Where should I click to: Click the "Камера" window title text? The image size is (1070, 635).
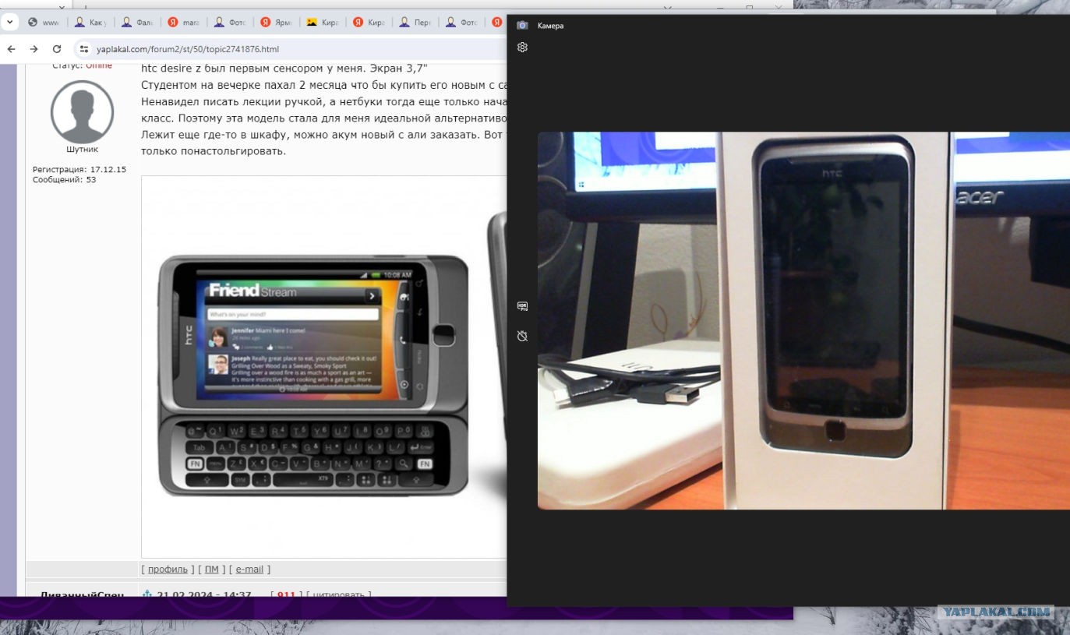click(550, 26)
